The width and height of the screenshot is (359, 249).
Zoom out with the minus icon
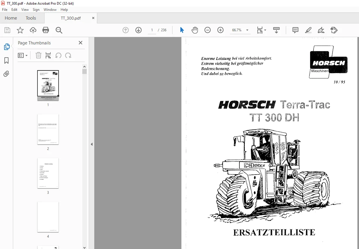[x=208, y=30]
